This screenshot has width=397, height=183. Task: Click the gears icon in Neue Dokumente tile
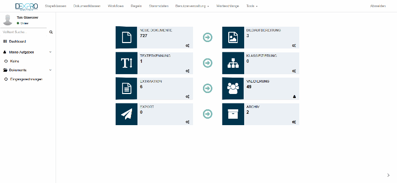[188, 46]
